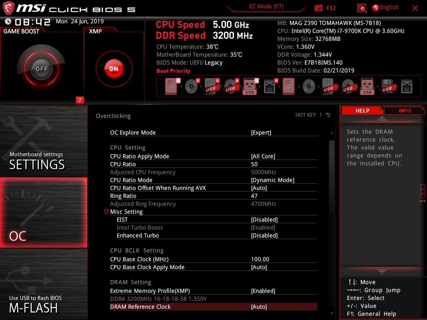
Task: Expand the help panel top handle
Action: tap(382, 118)
